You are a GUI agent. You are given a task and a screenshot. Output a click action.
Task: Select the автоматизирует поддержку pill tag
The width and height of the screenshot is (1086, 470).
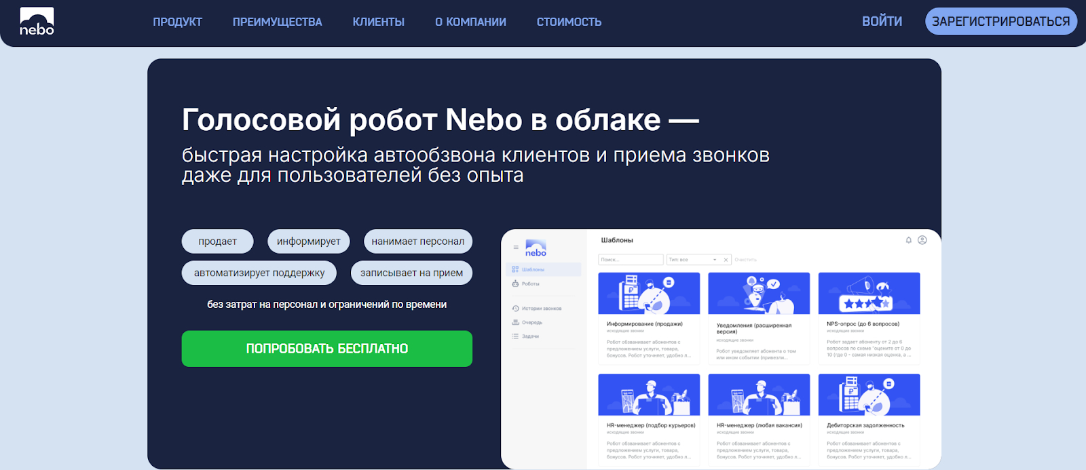[259, 273]
